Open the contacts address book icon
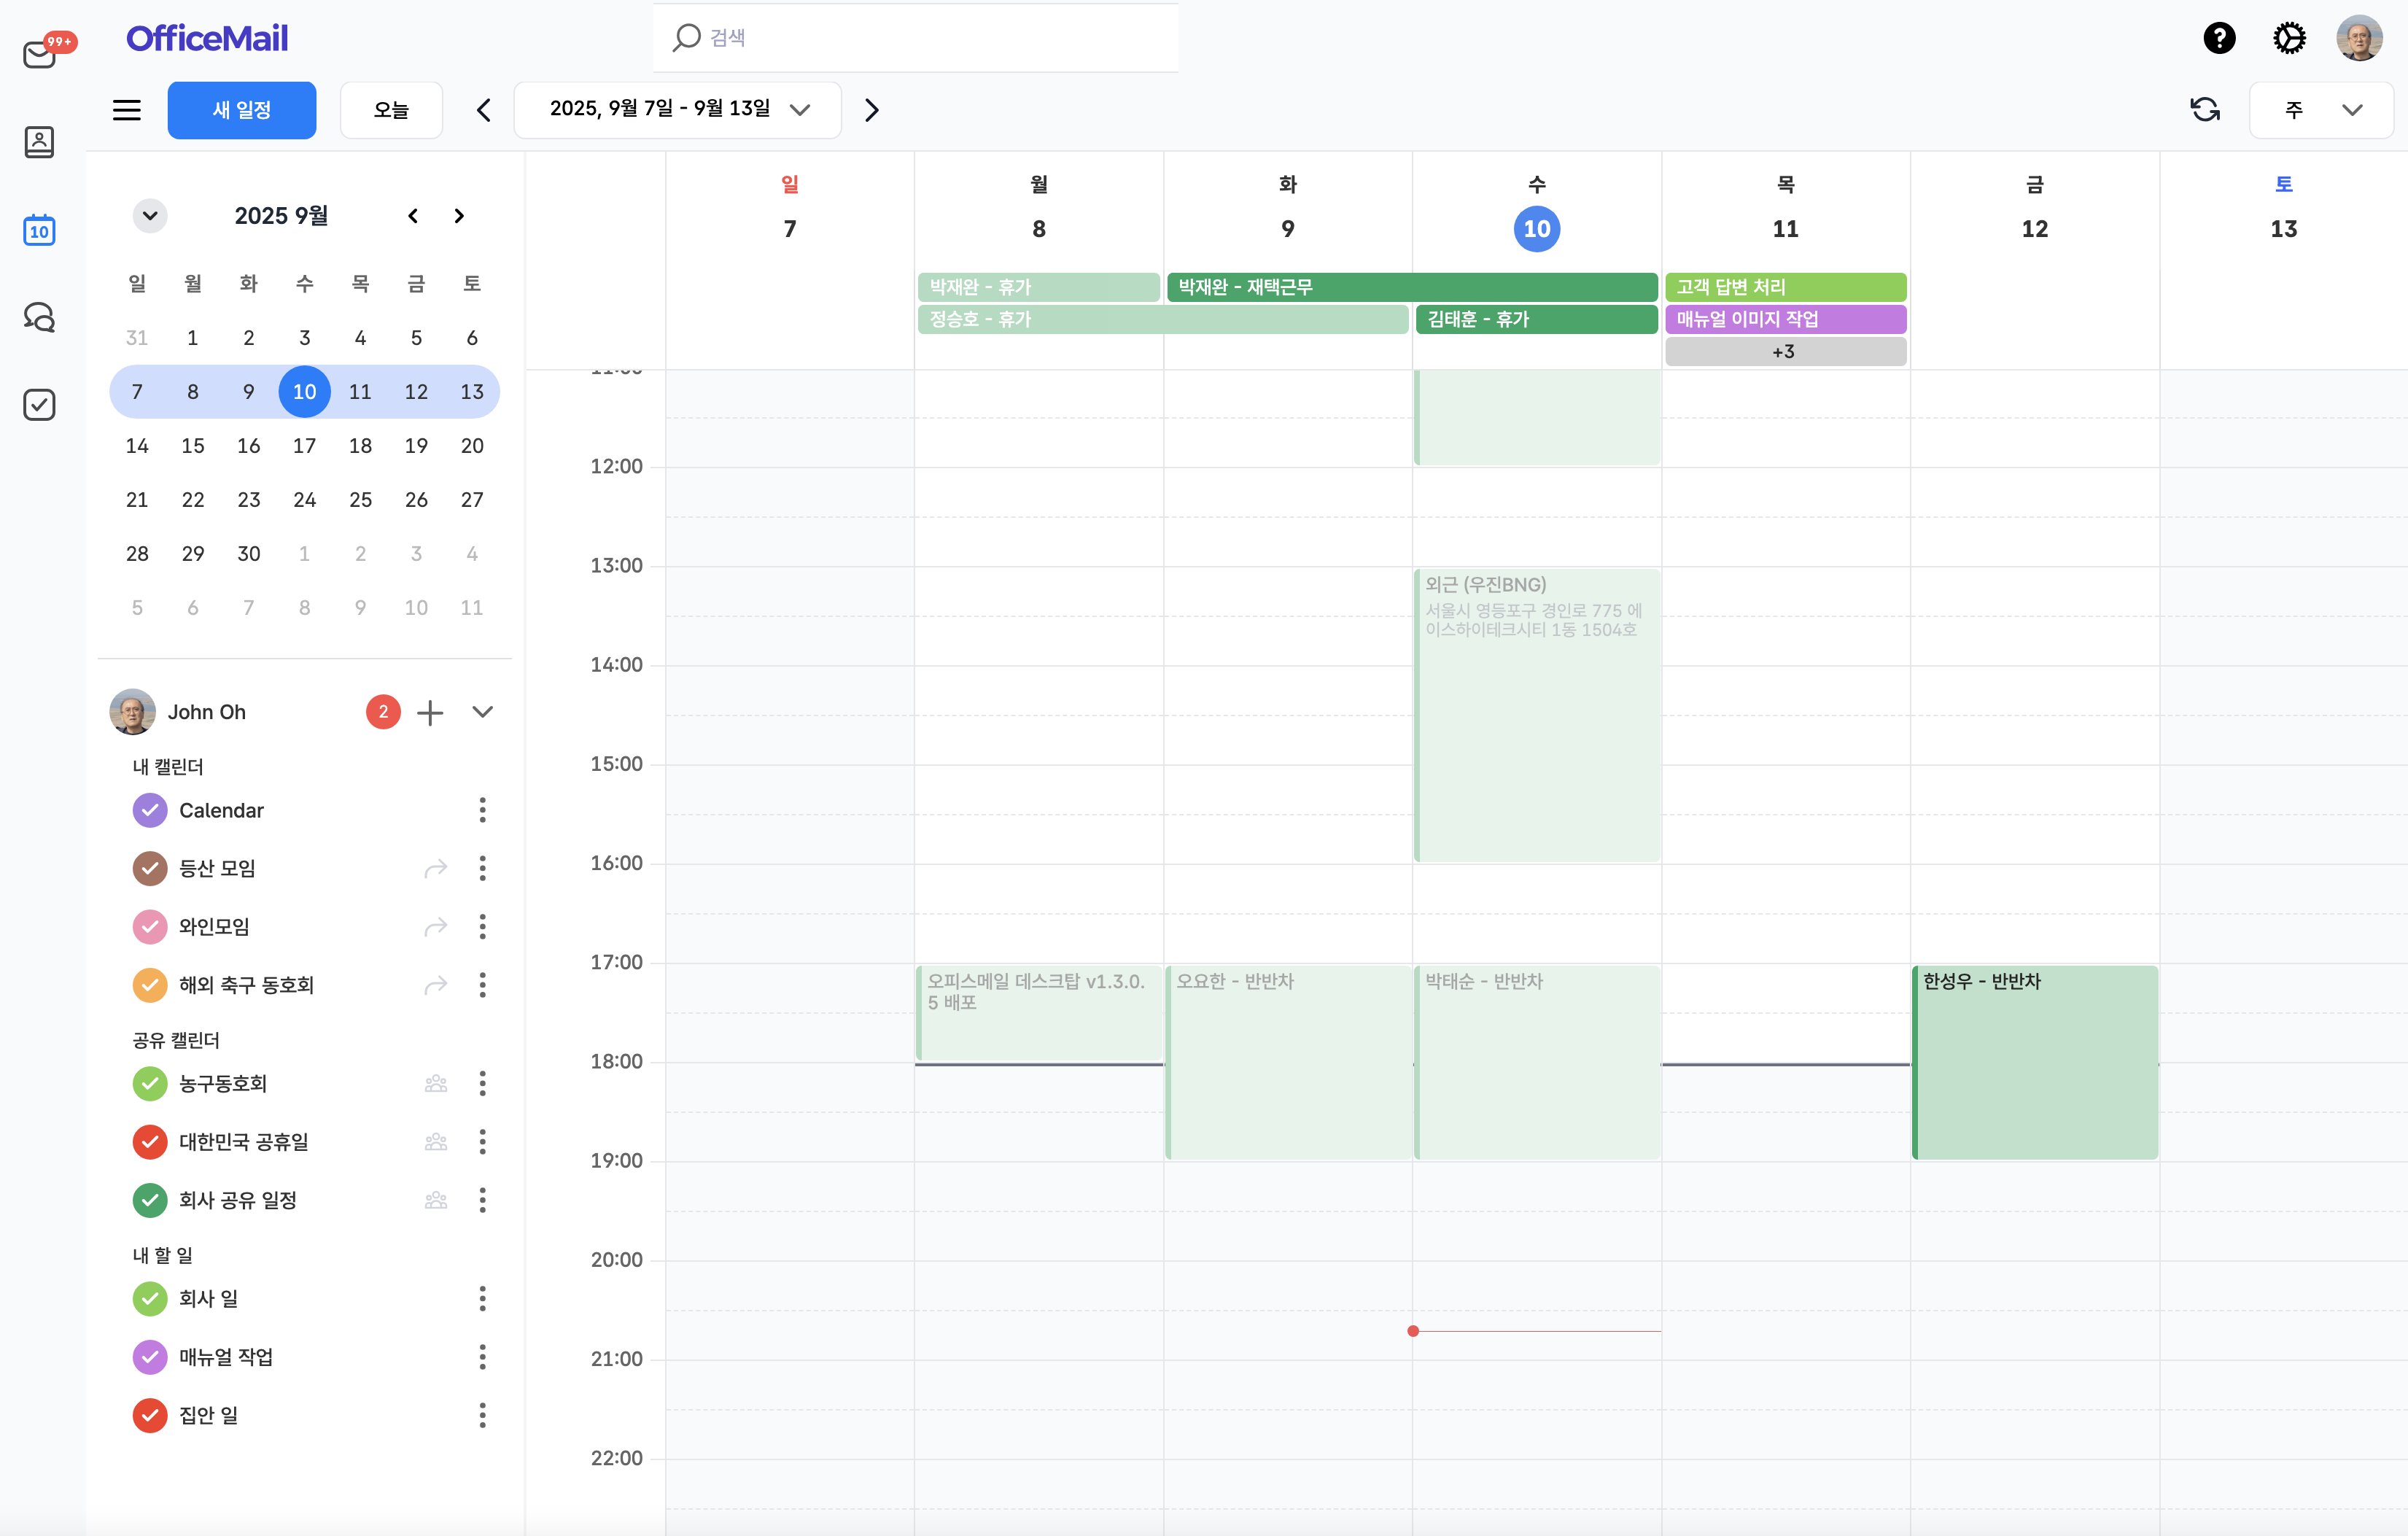This screenshot has width=2408, height=1536. (x=39, y=142)
